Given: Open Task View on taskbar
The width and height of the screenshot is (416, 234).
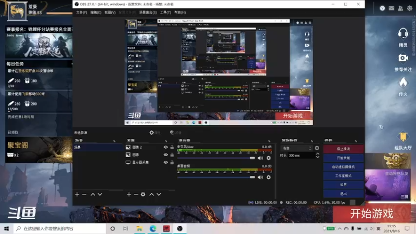Looking at the screenshot, I should (x=126, y=228).
